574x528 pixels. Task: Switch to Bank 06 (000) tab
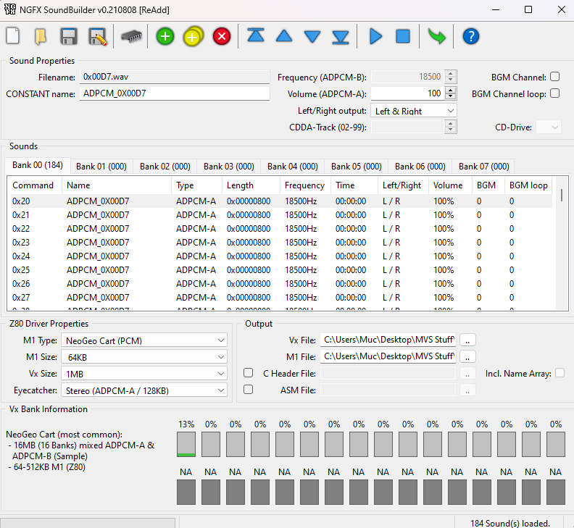click(420, 167)
